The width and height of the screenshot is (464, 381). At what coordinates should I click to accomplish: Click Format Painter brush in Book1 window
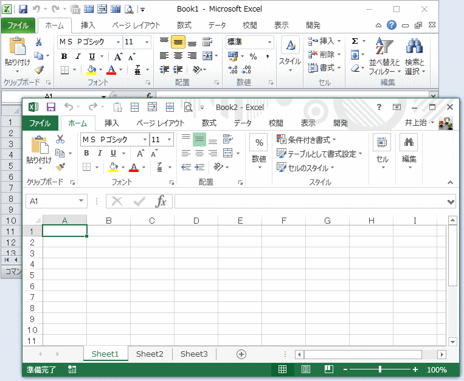39,70
